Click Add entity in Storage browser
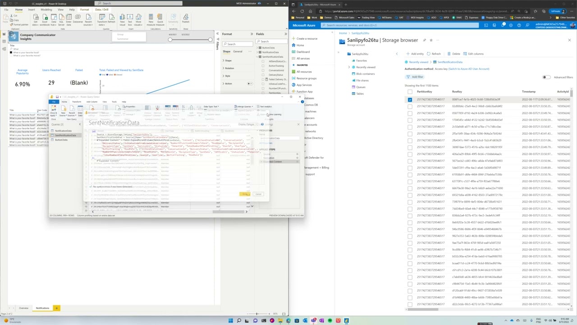The width and height of the screenshot is (577, 325). pyautogui.click(x=415, y=54)
